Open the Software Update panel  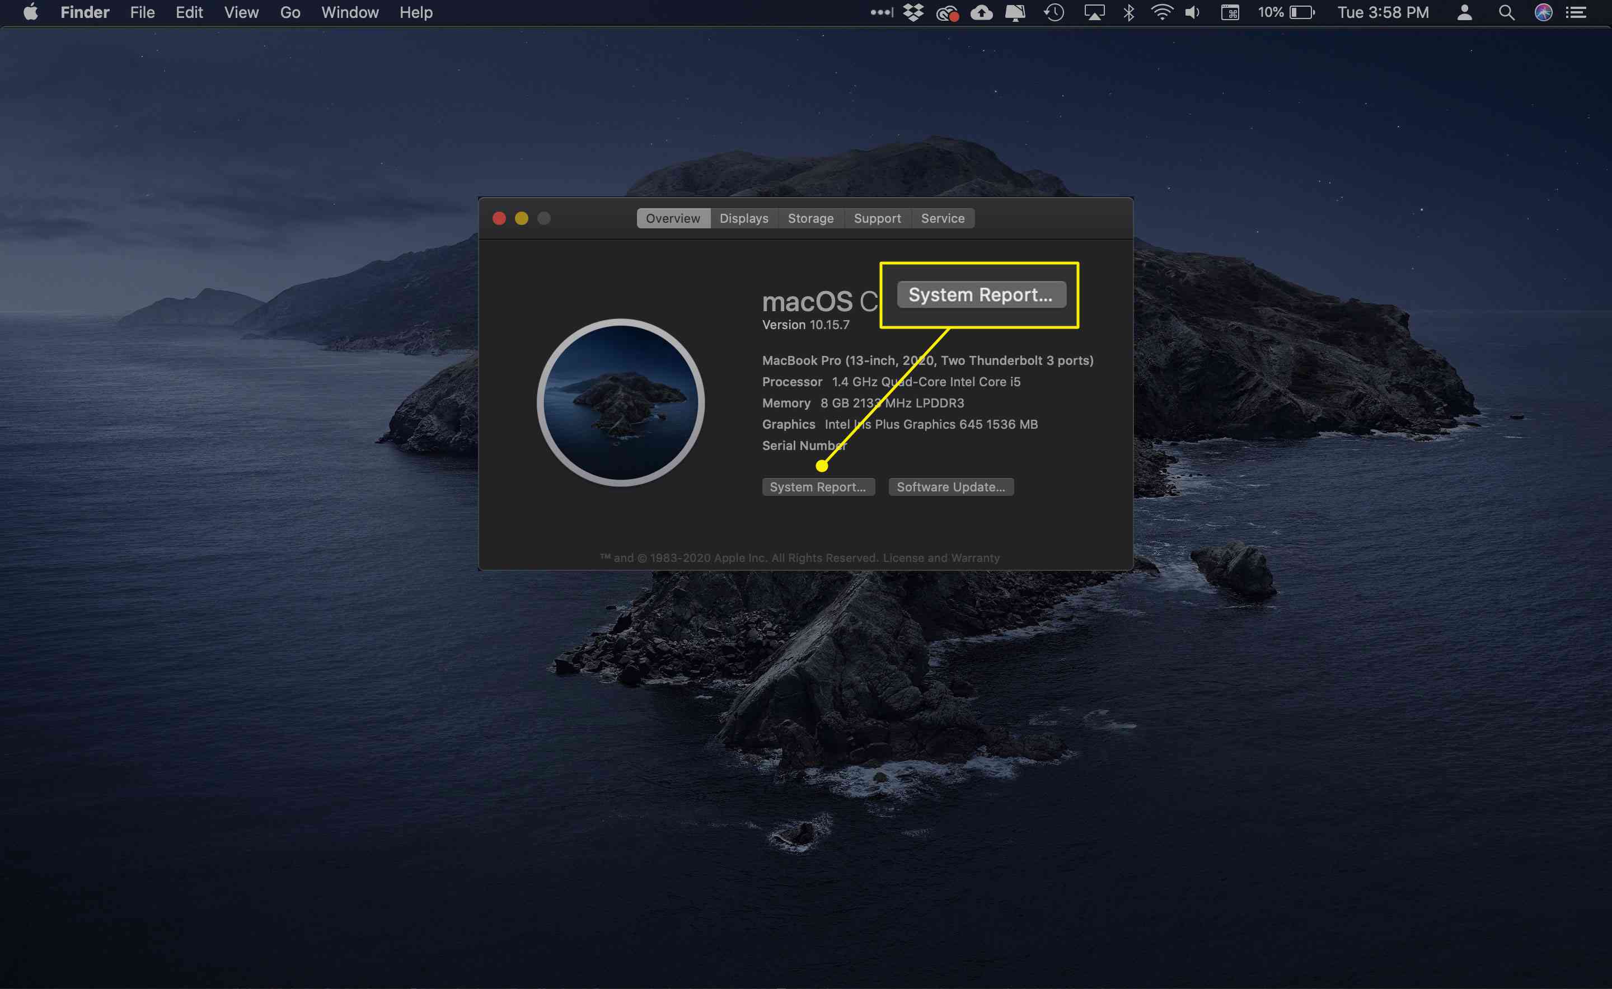point(951,486)
